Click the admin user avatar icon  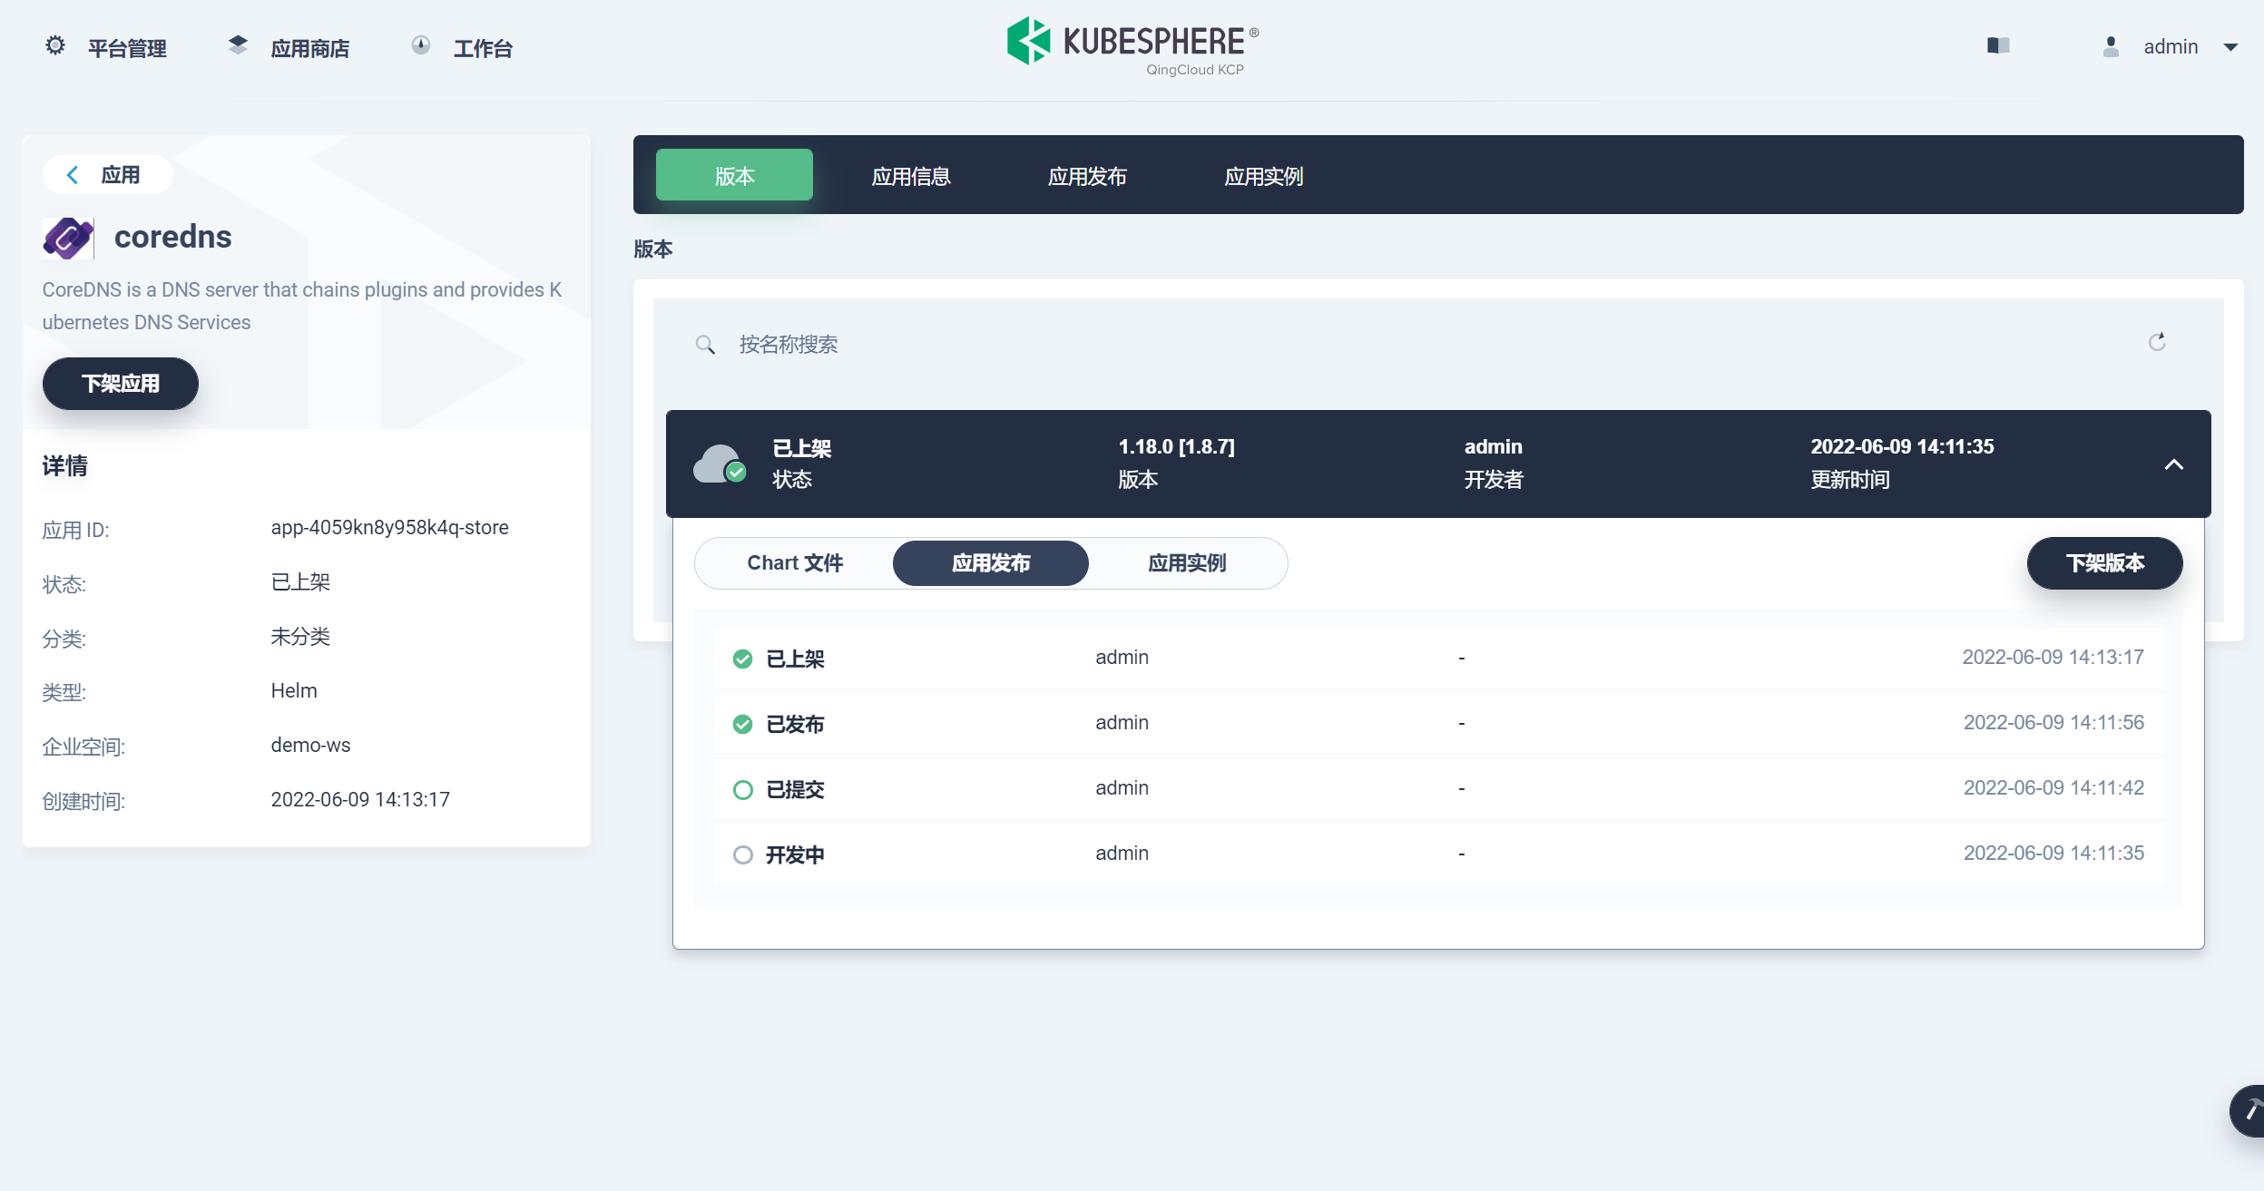point(2111,46)
